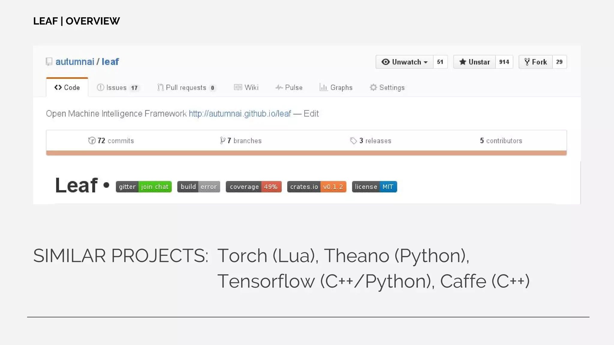Click the language breakdown color bar
The image size is (614, 345).
[306, 153]
